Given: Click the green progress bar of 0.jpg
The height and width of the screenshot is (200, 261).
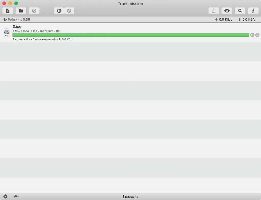Looking at the screenshot, I should (131, 35).
